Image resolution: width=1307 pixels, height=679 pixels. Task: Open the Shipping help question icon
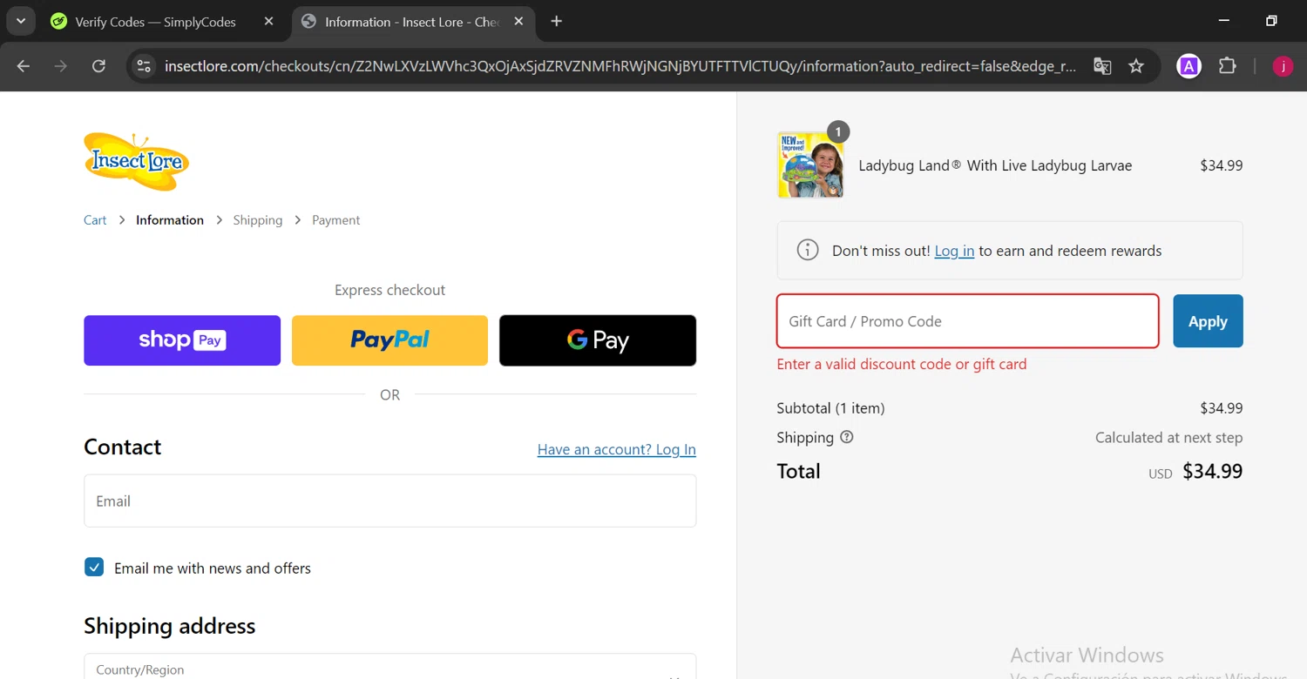846,437
